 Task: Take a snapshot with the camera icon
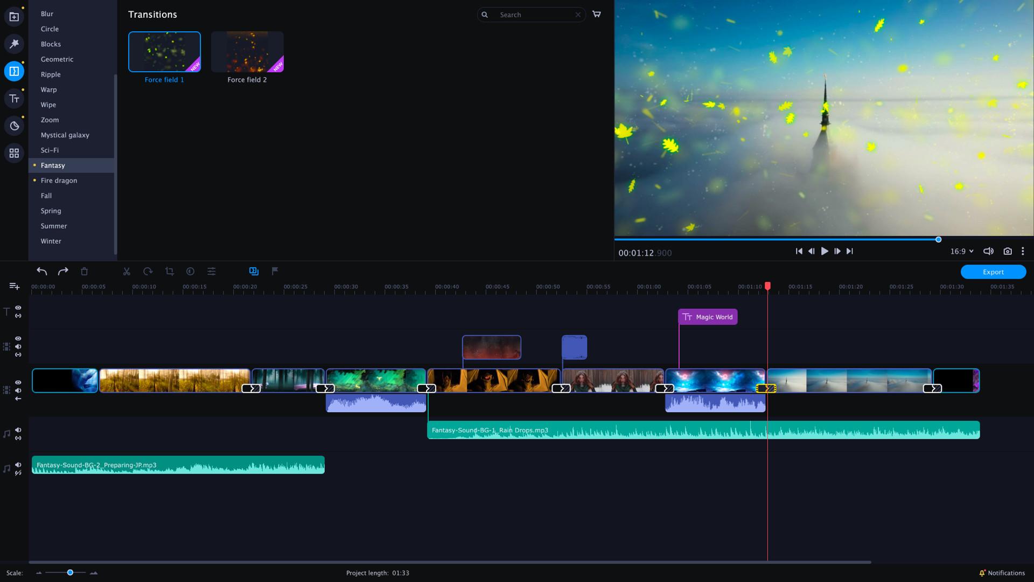1008,251
